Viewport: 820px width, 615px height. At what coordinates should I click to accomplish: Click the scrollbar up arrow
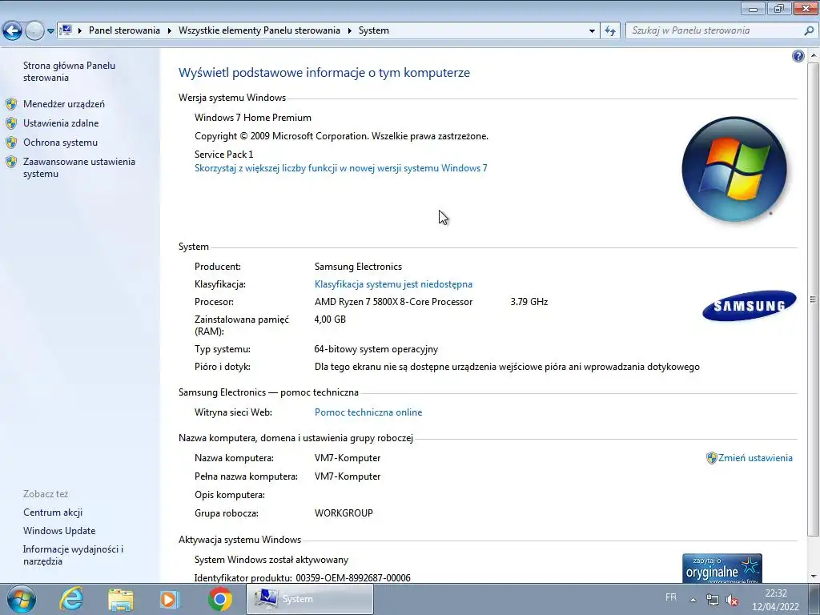coord(814,55)
